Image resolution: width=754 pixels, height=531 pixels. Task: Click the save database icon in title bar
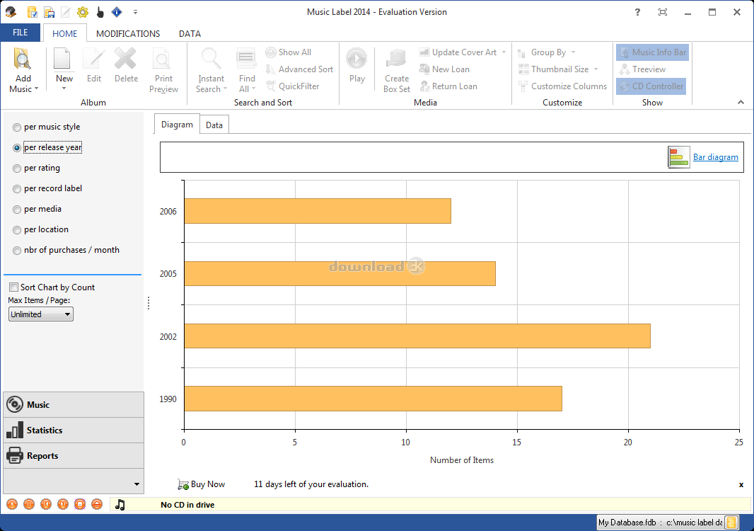point(49,12)
